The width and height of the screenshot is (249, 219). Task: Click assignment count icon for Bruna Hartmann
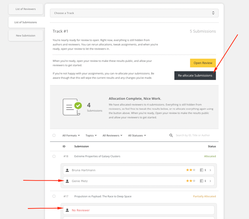click(202, 170)
